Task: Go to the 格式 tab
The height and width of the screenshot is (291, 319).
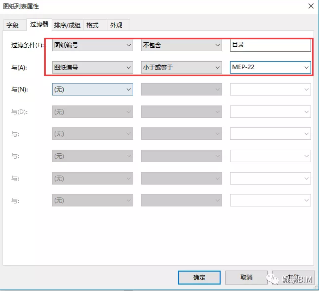Action: click(x=92, y=25)
